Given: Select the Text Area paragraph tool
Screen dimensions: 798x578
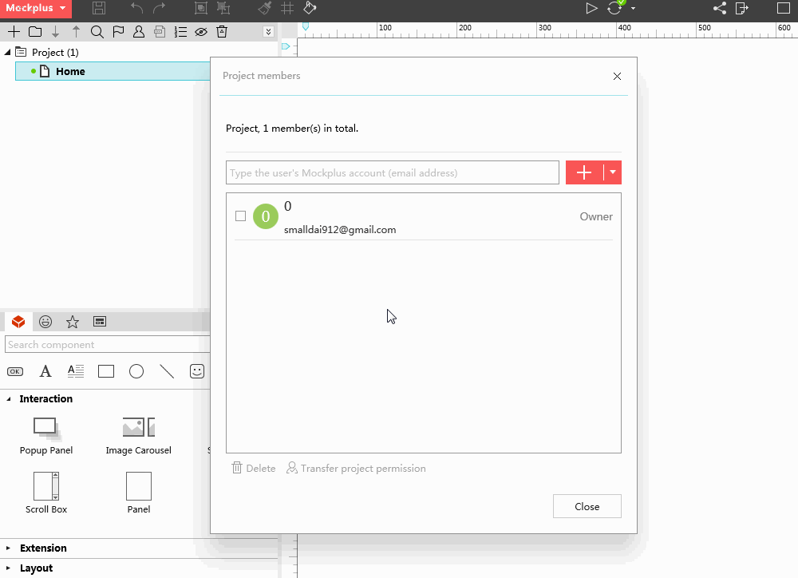Looking at the screenshot, I should coord(76,371).
